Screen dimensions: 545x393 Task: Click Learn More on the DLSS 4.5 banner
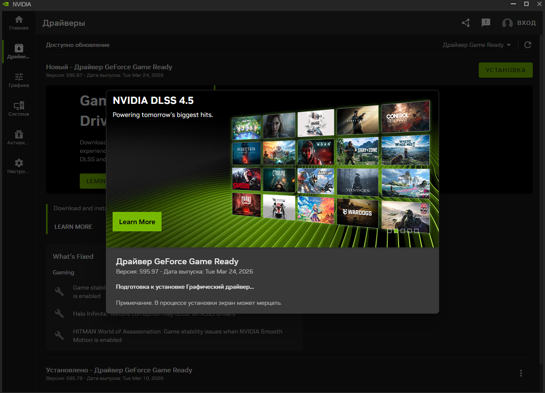[x=137, y=222]
